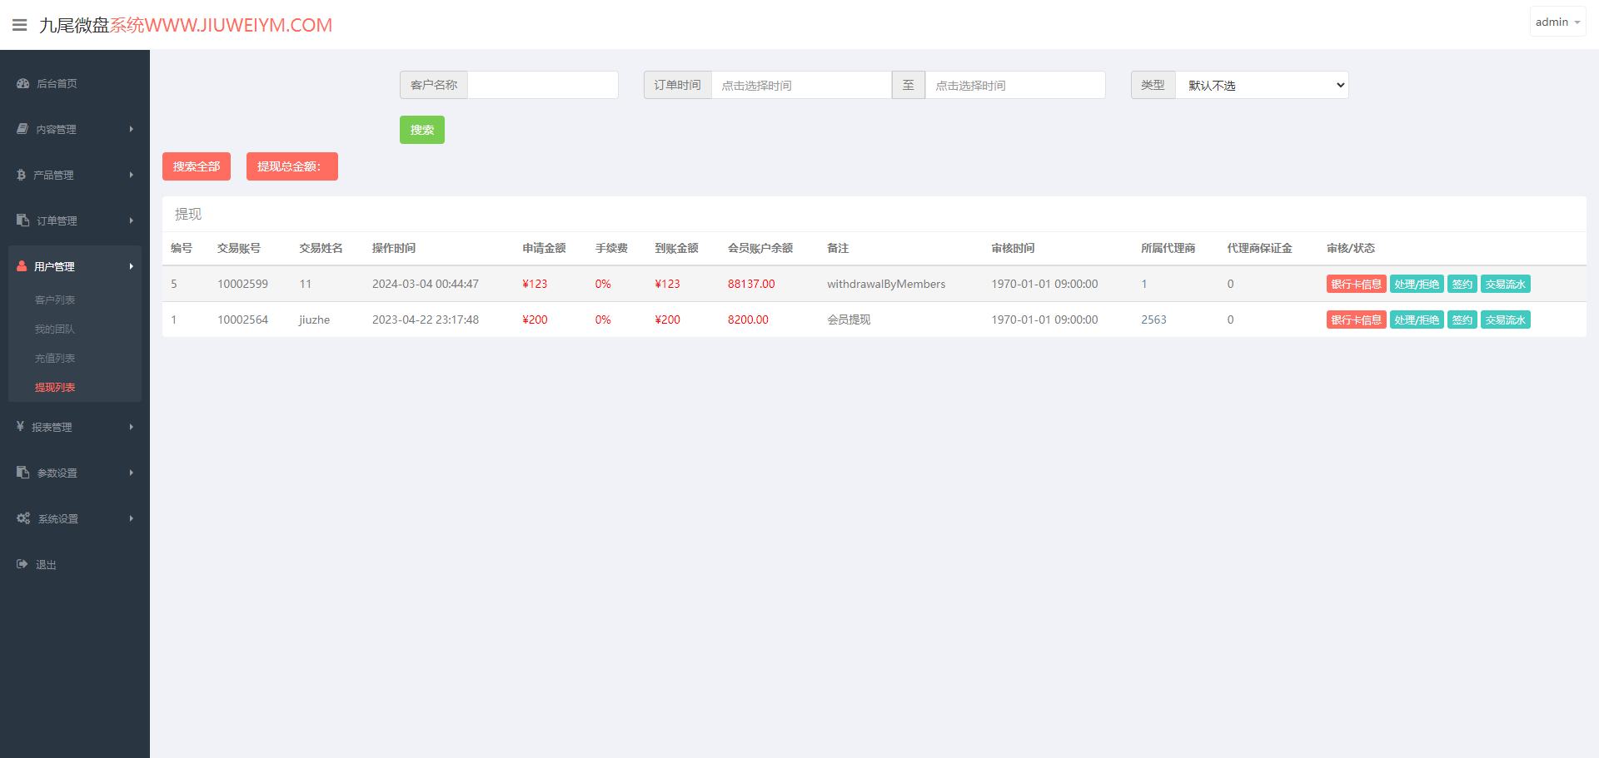Screen dimensions: 1599x758
Task: Click the remark 会员提现
Action: pyautogui.click(x=849, y=320)
